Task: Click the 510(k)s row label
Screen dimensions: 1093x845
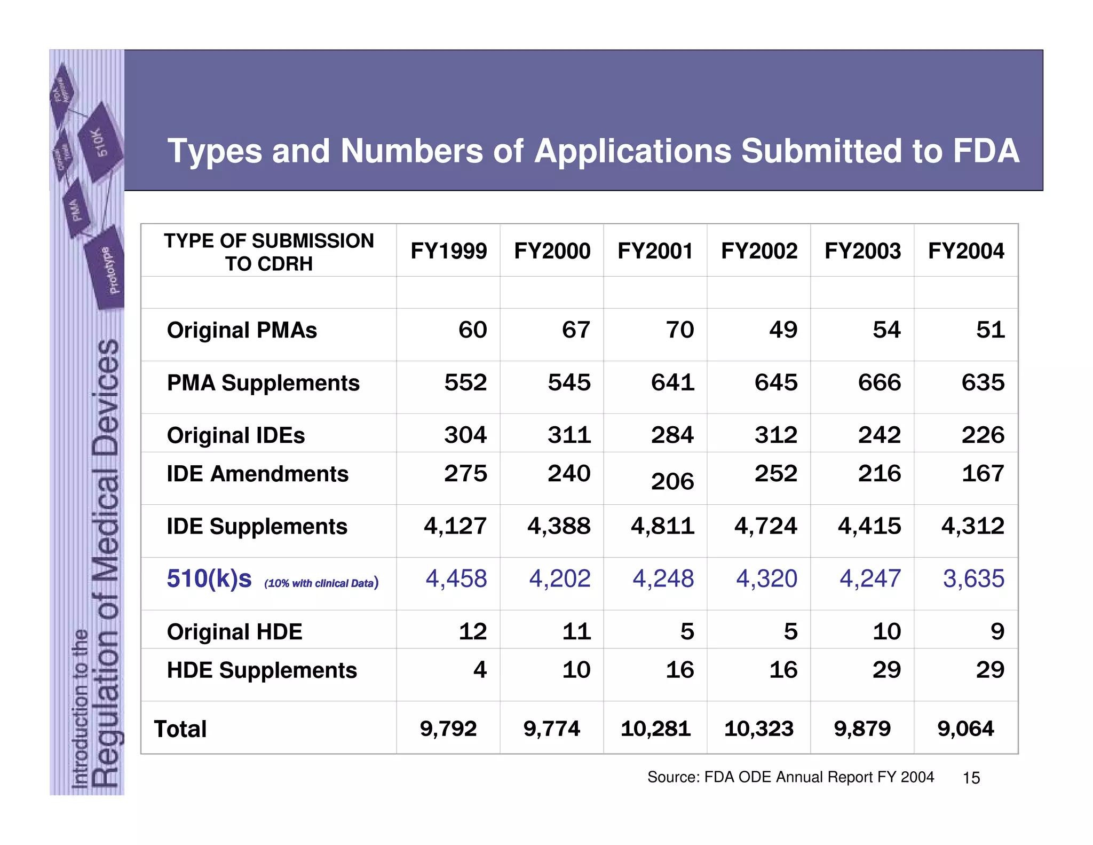Action: point(209,579)
